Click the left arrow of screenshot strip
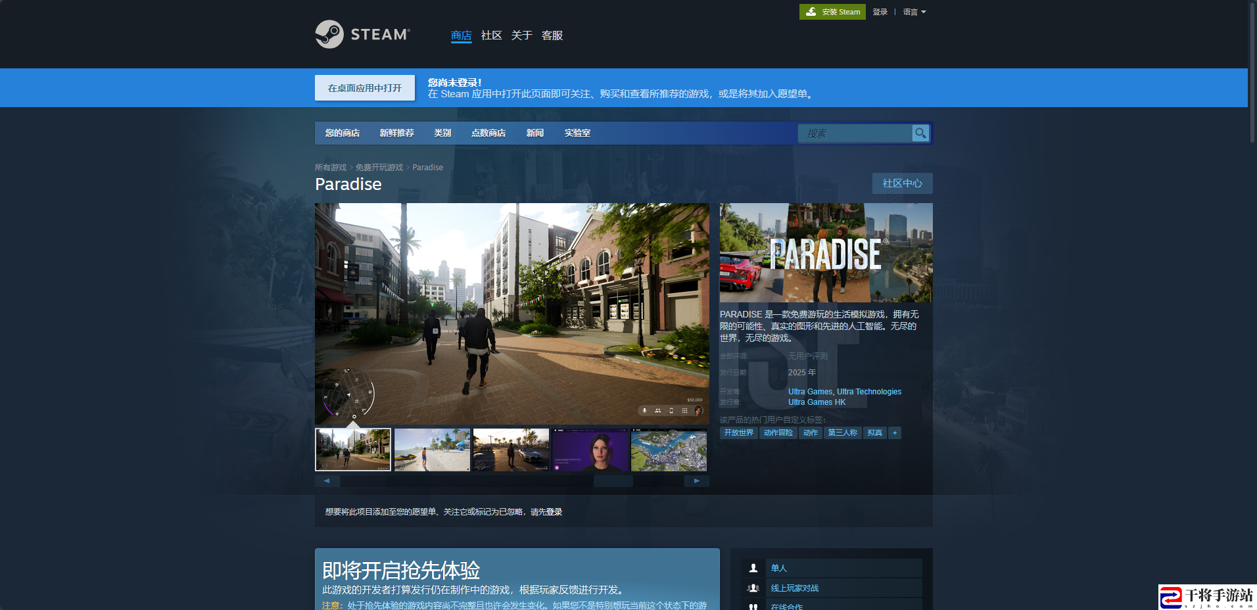This screenshot has width=1257, height=610. (x=327, y=481)
